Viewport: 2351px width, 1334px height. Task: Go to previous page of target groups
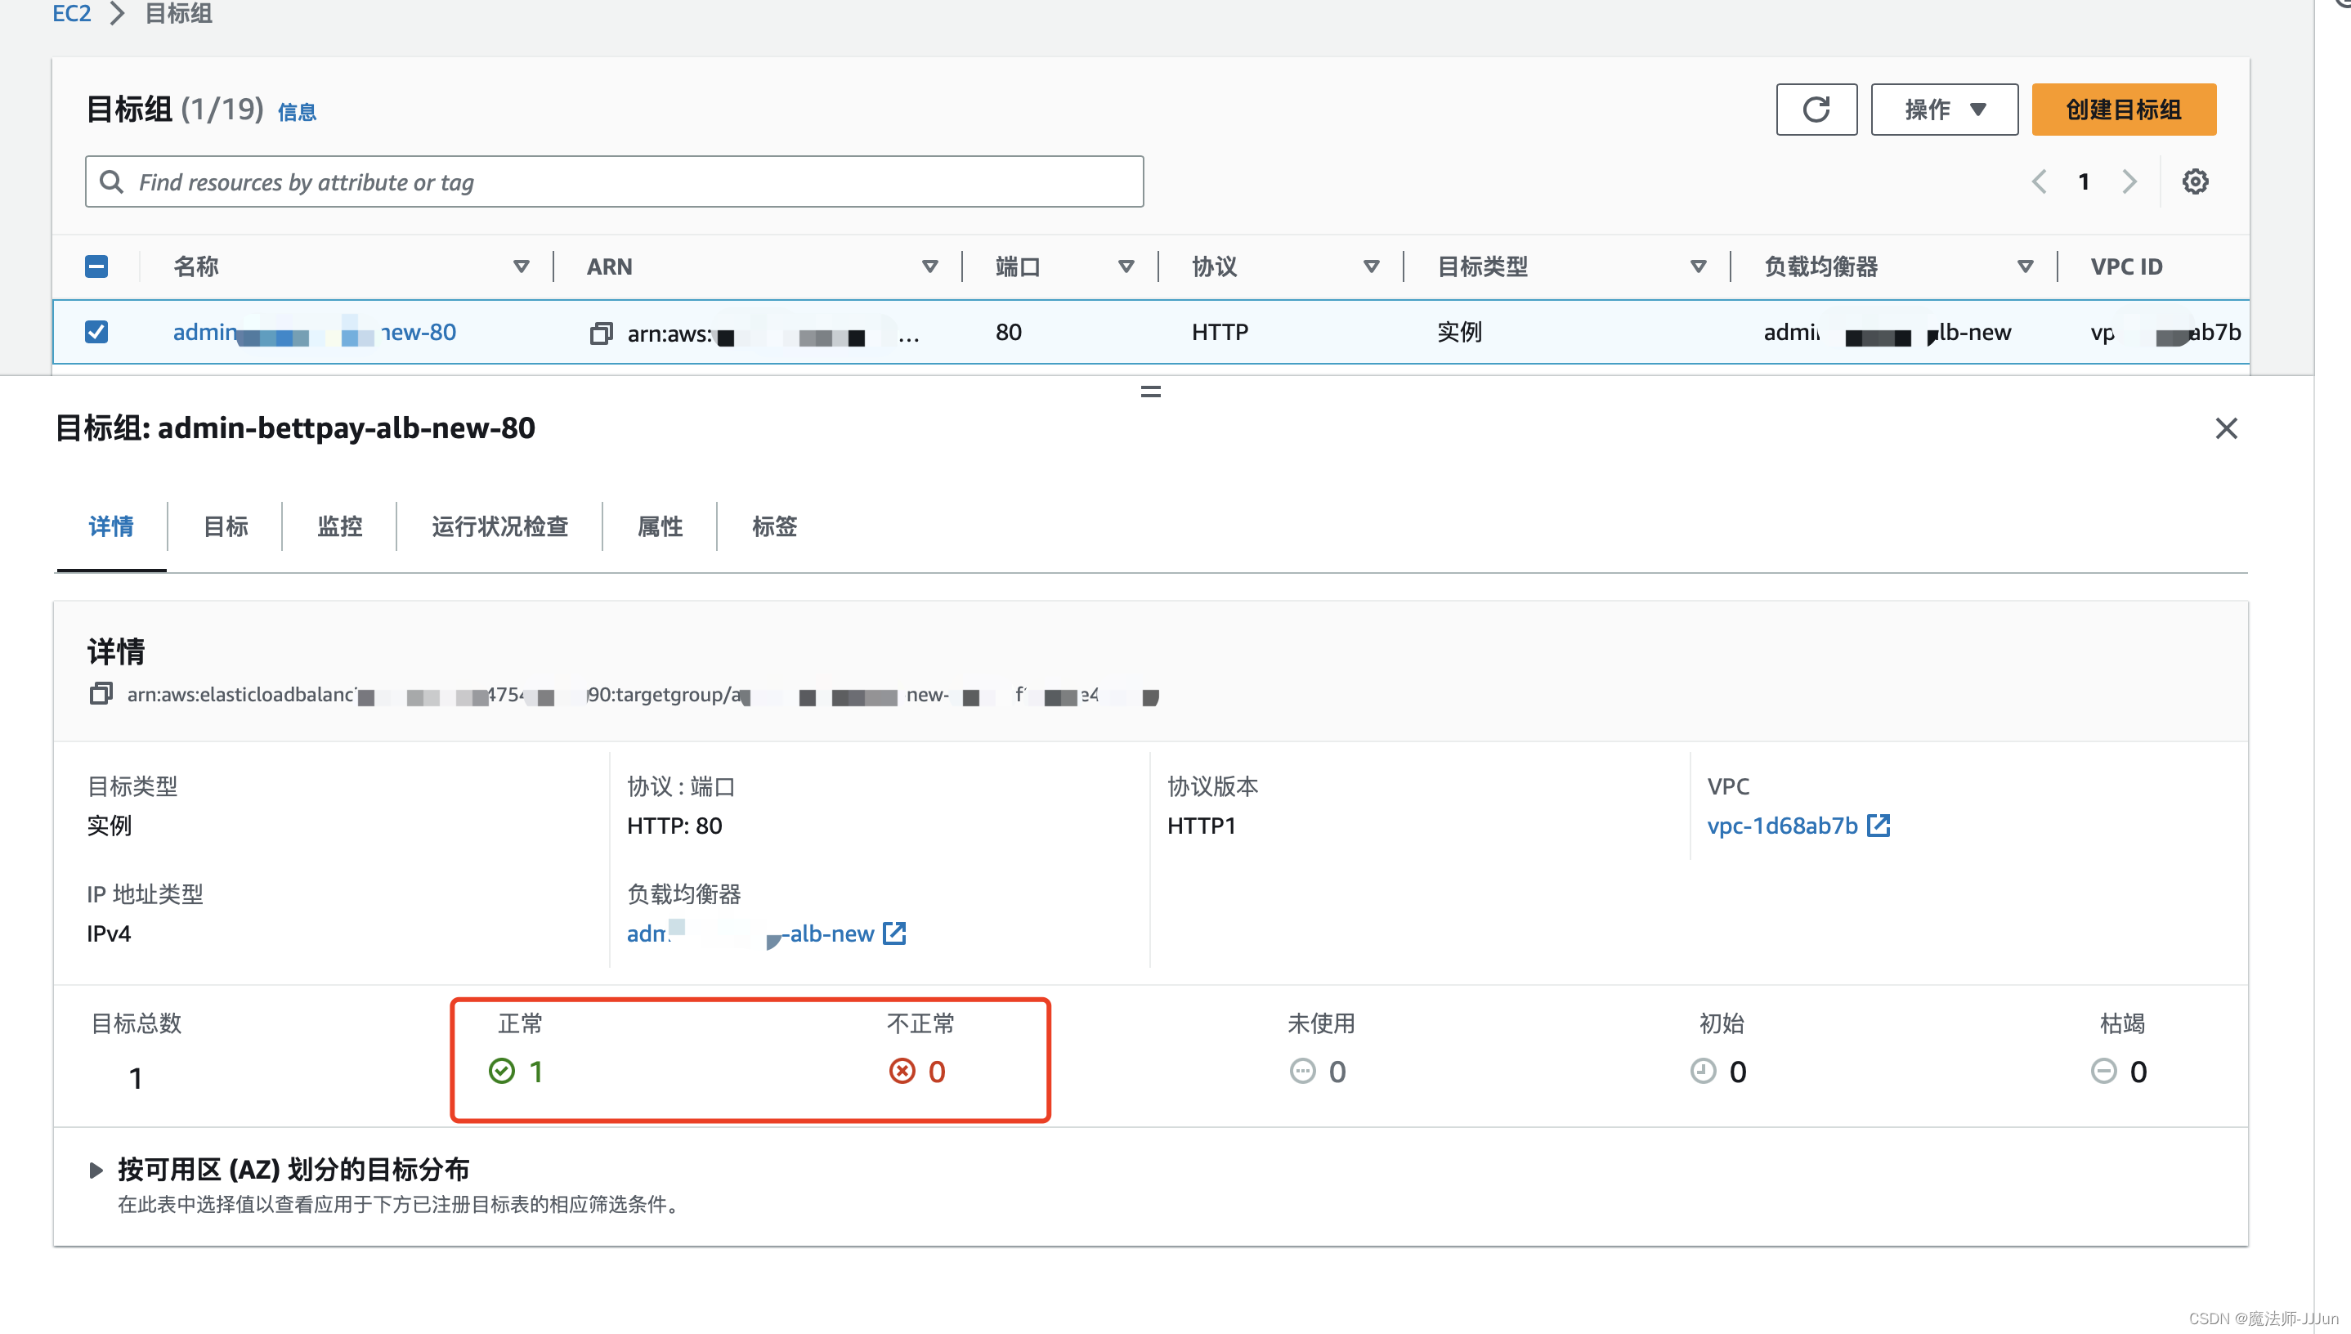[x=2039, y=181]
